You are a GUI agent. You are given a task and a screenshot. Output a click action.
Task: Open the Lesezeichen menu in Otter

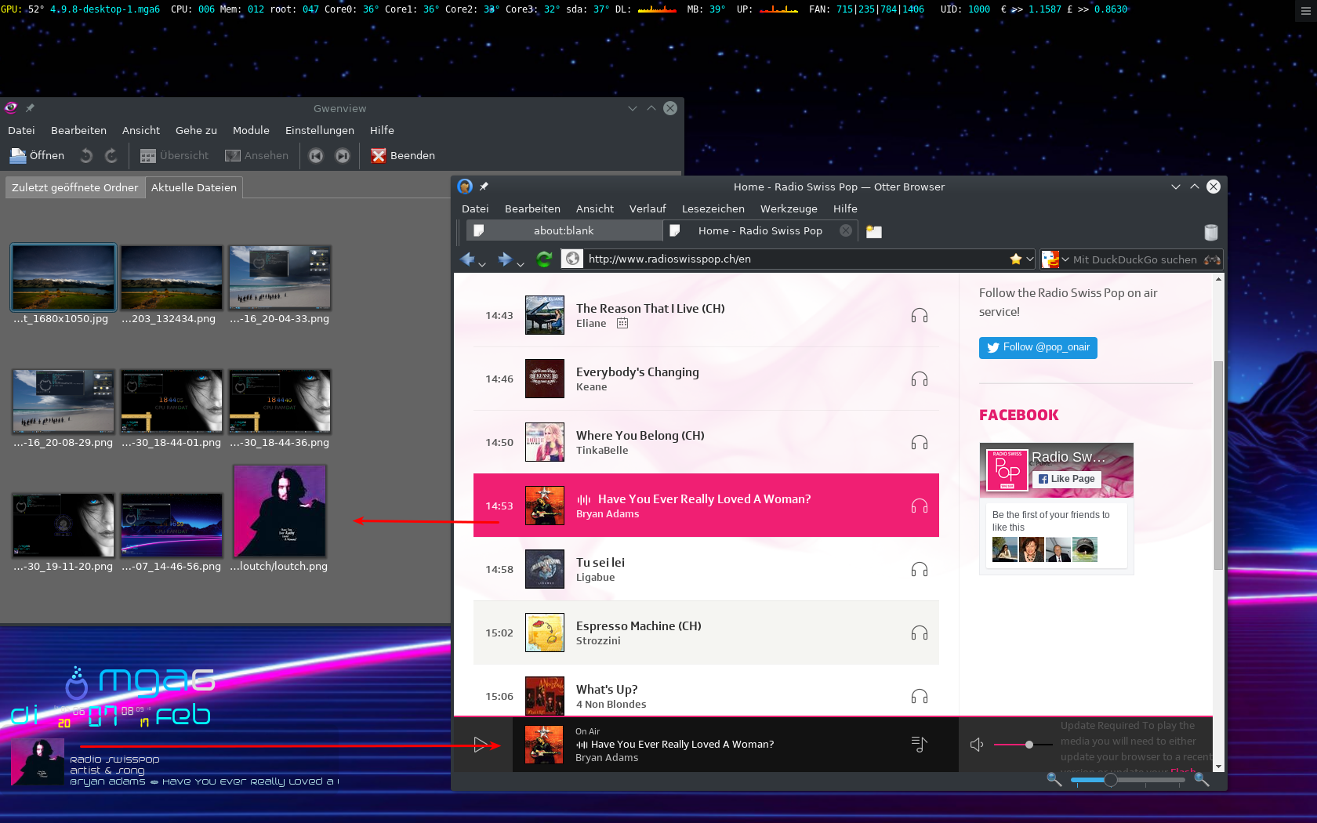[x=713, y=208]
